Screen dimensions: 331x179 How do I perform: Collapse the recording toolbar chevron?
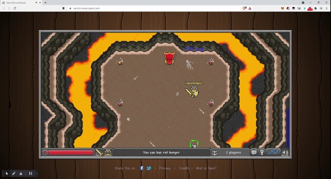pyautogui.click(x=37, y=174)
